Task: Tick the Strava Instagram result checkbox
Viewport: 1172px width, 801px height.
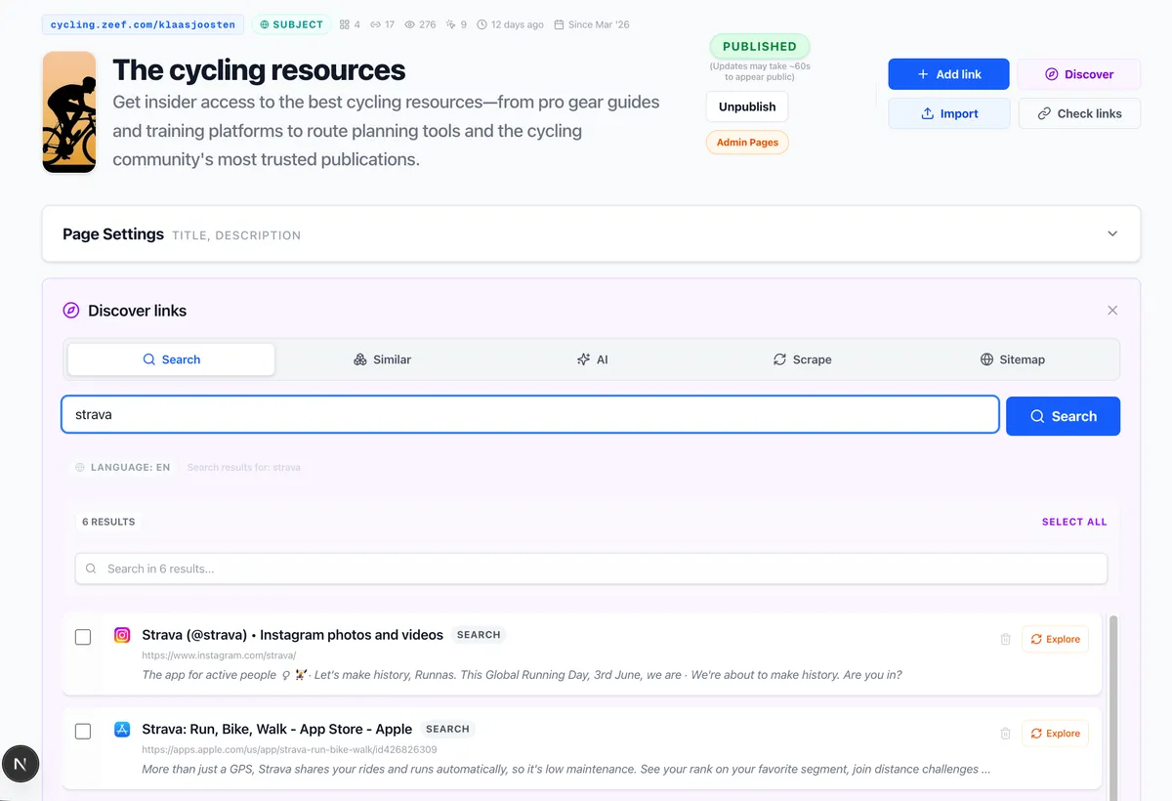Action: point(83,637)
